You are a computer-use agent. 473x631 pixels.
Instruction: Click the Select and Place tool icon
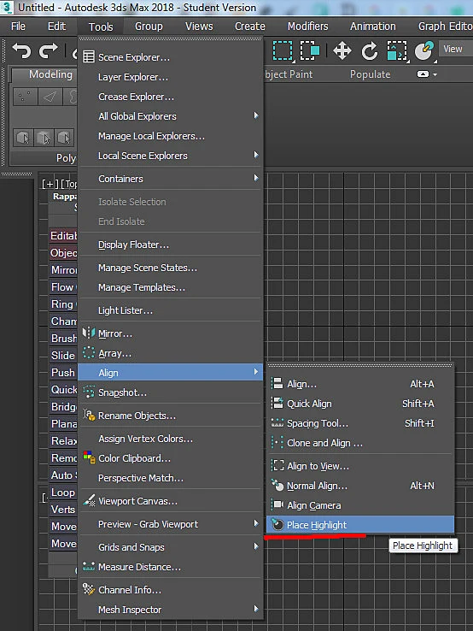(x=423, y=51)
